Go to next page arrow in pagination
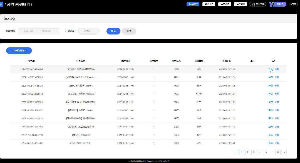 click(x=284, y=152)
